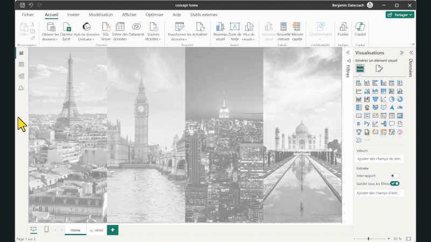Viewport: 431px width, 242px height.
Task: Select the pie chart visual
Action: [x=392, y=99]
